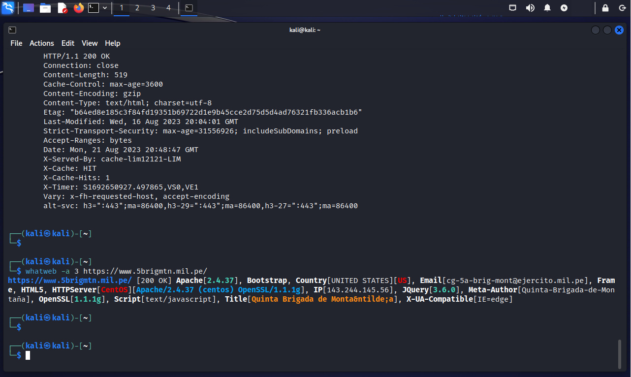Launch Firefox browser from the panel

(x=78, y=8)
